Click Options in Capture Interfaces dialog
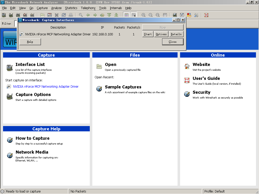This screenshot has height=194, width=259. [x=161, y=34]
